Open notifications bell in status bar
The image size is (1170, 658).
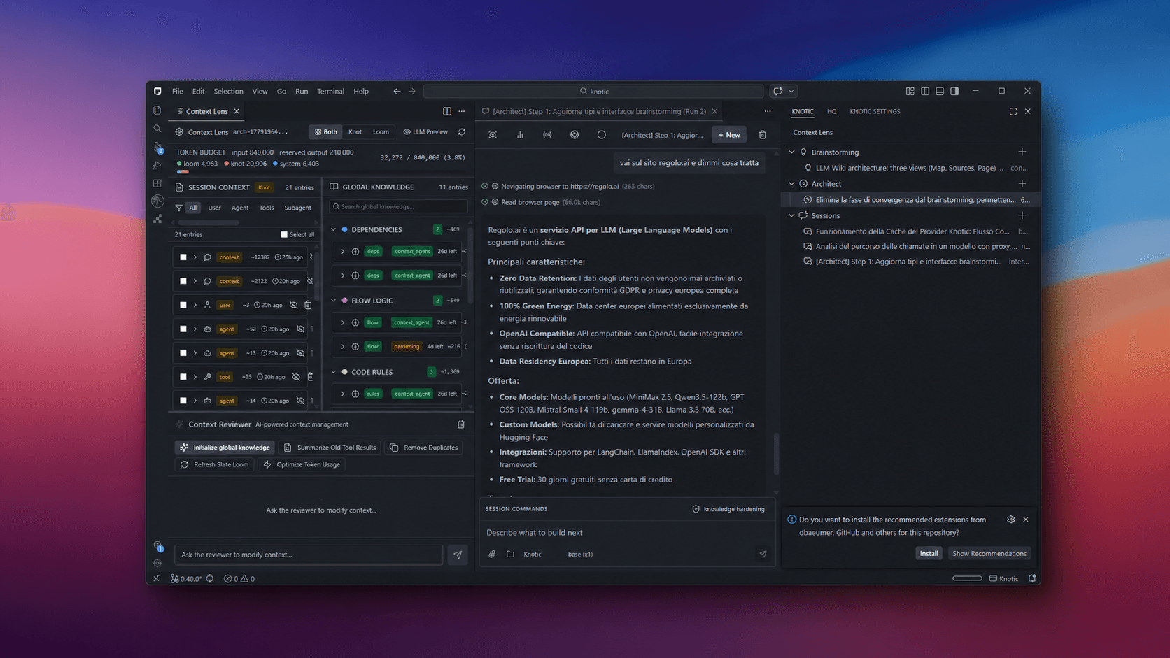point(1032,578)
